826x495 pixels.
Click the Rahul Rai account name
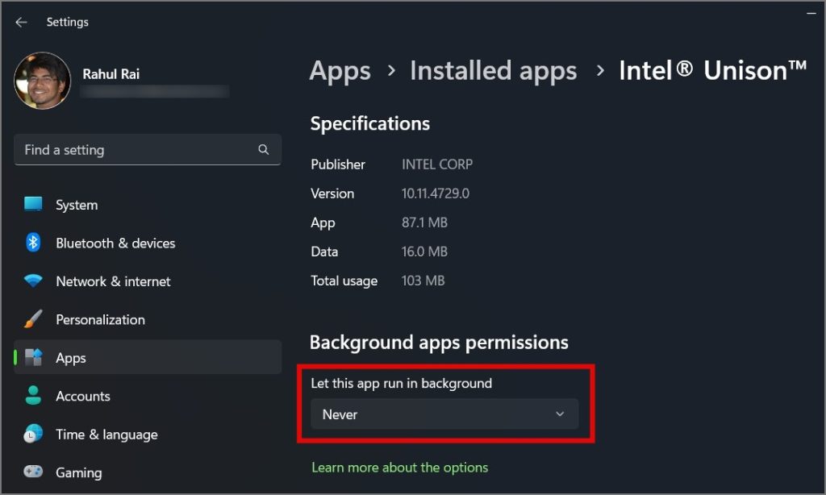[111, 74]
